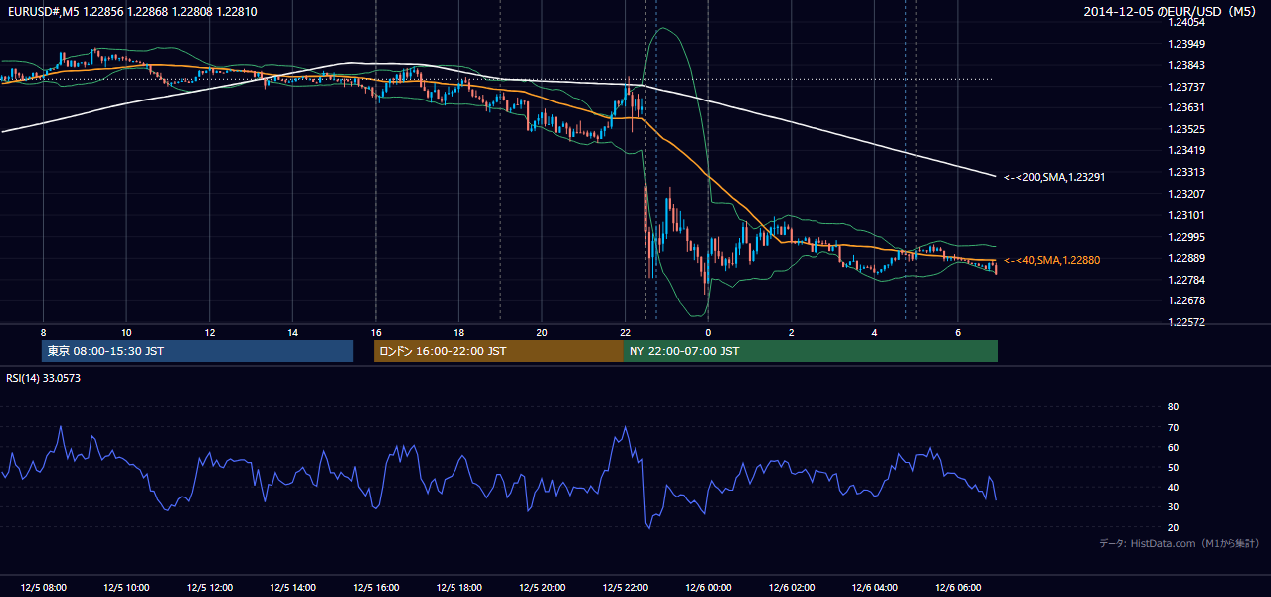Click price axis value 1.22889

1188,258
